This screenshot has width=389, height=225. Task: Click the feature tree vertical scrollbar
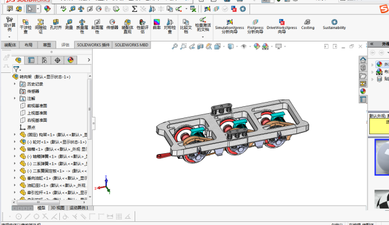click(x=90, y=109)
